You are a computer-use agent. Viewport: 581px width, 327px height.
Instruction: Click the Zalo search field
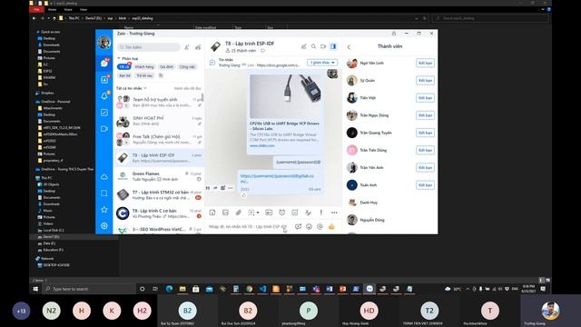click(149, 47)
